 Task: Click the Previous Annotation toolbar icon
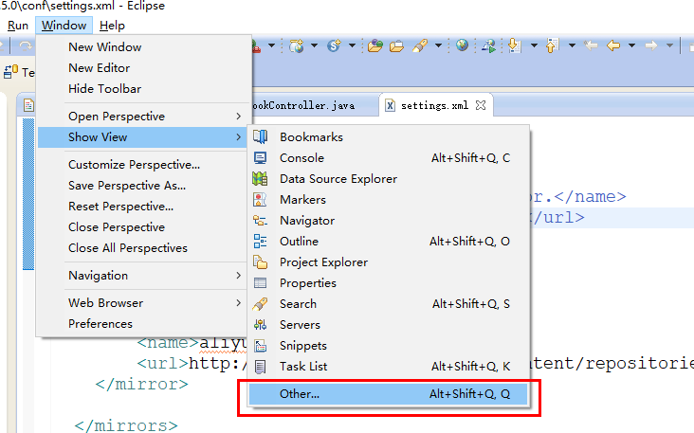pos(552,45)
